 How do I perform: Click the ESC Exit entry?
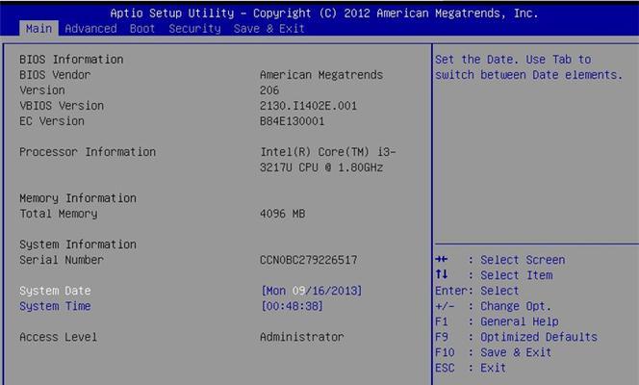click(x=471, y=368)
